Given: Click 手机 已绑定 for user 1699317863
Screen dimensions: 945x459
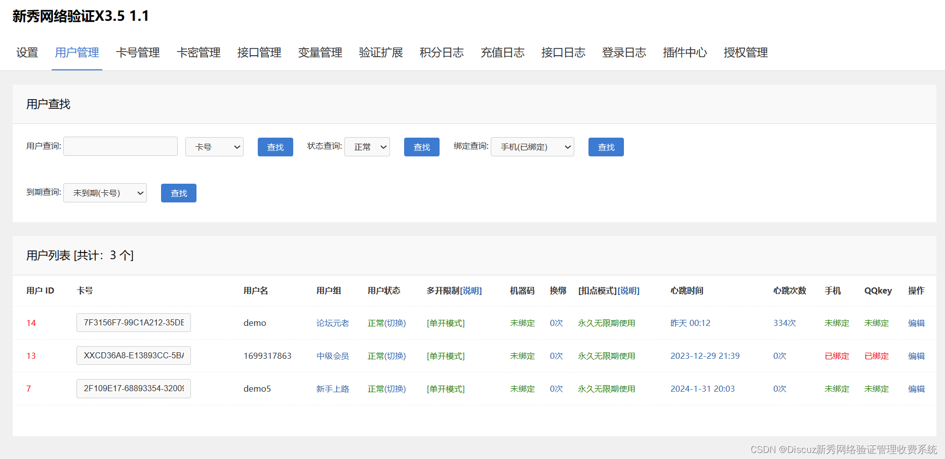Looking at the screenshot, I should point(837,356).
